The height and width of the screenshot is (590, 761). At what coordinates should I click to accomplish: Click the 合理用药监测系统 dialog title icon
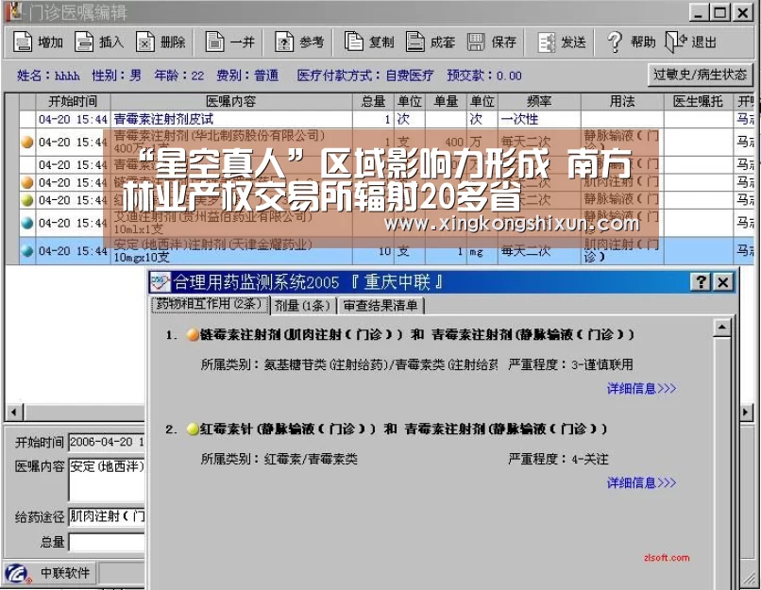tap(161, 281)
